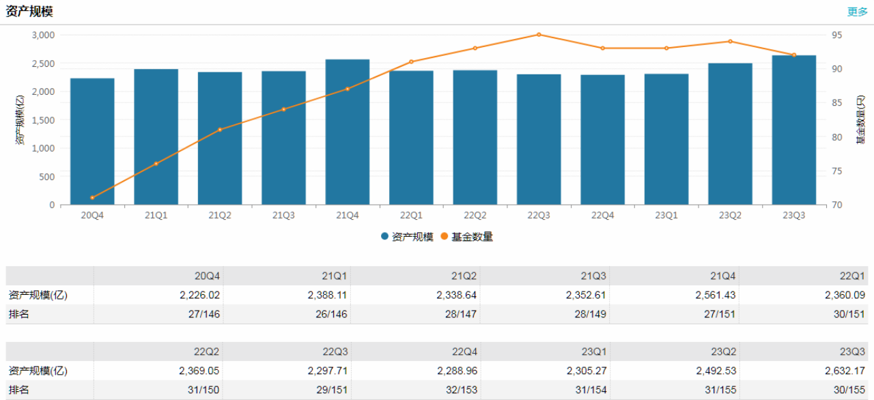
Task: Select the blue bar for 23Q3
Action: (x=793, y=131)
